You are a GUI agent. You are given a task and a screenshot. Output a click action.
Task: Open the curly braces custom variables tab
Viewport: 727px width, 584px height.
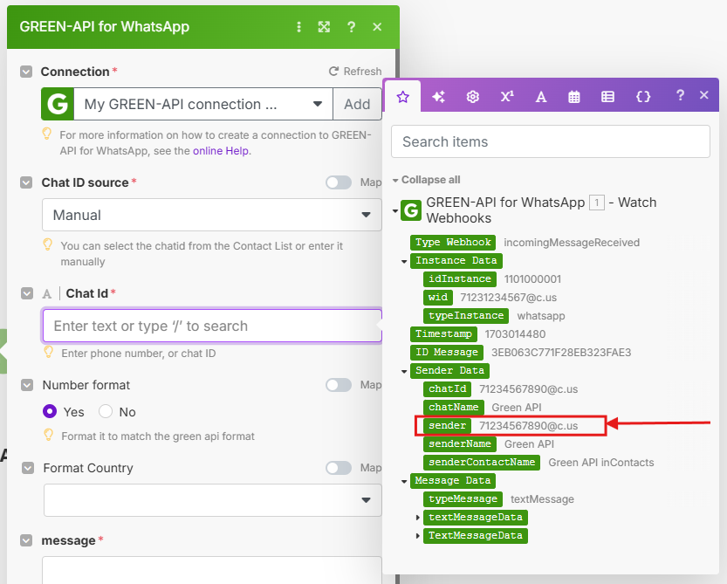[643, 96]
